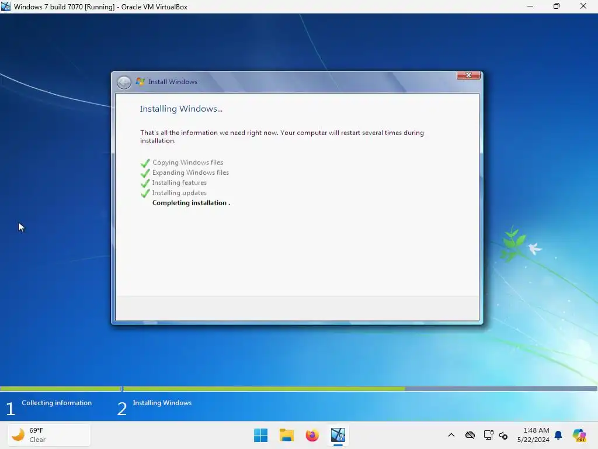Click the 'Install Windows' dialog title text

[173, 82]
